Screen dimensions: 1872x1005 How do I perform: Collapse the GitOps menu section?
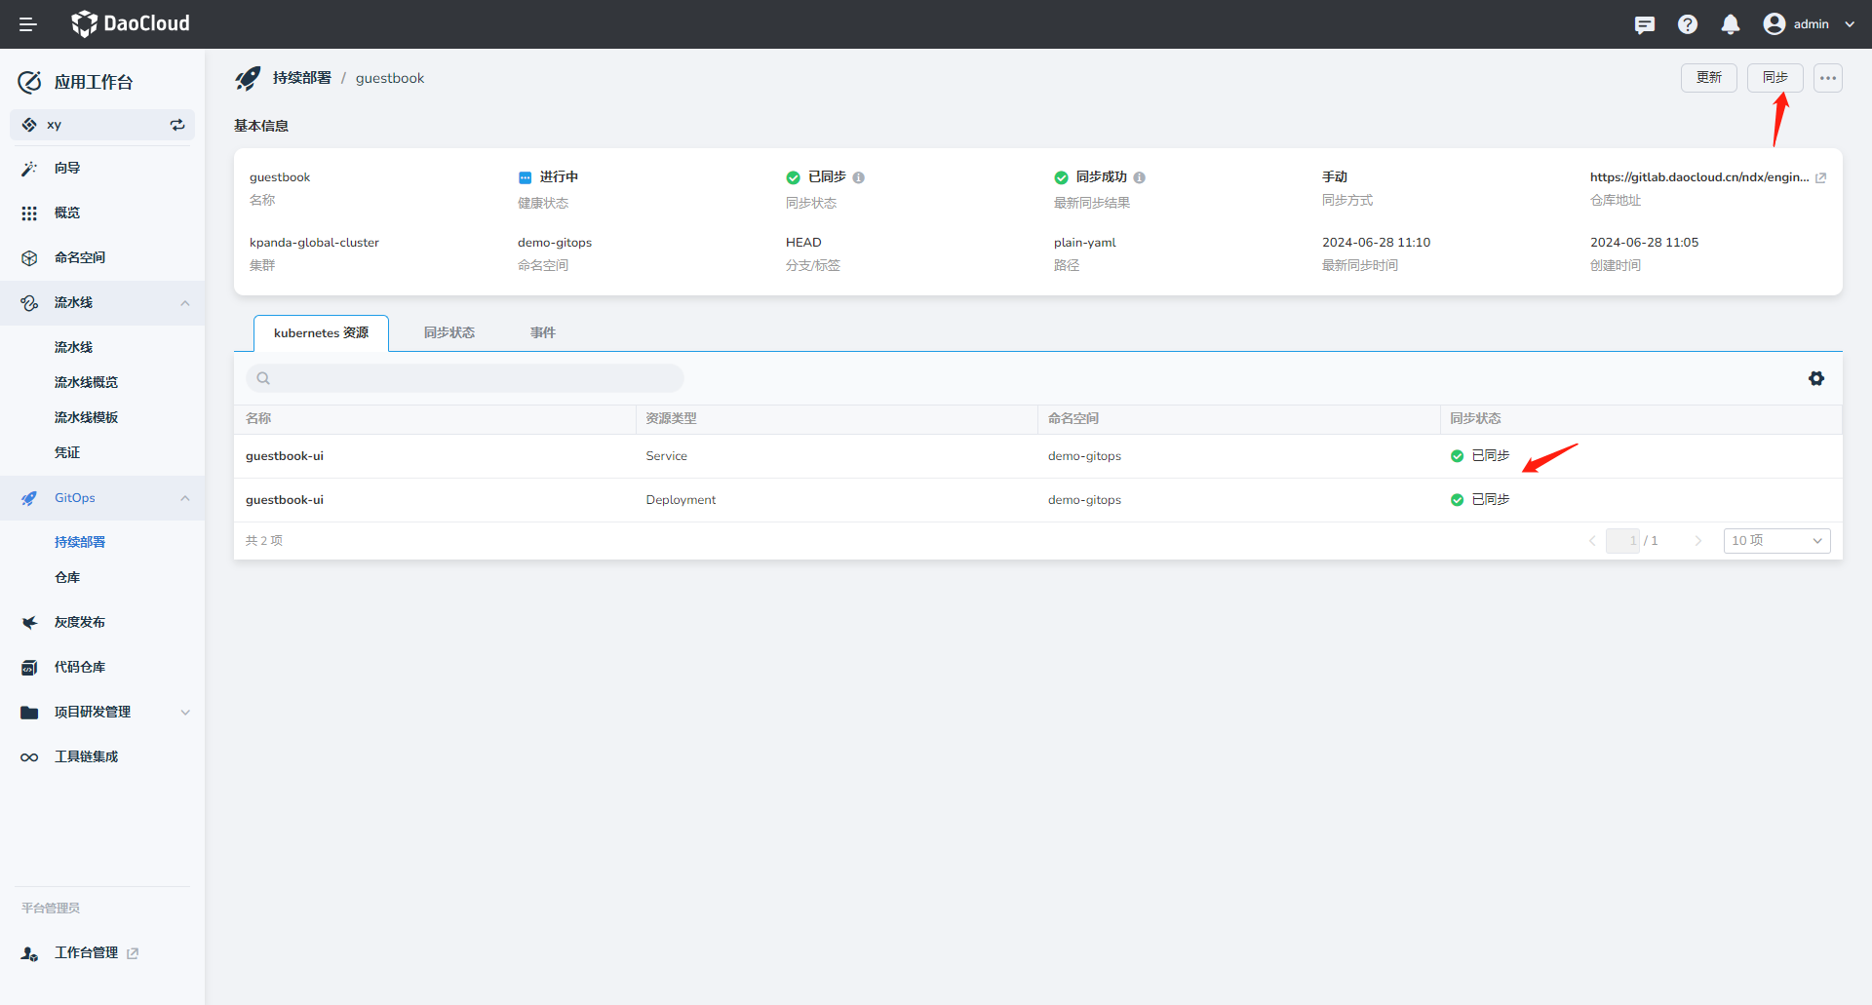coord(185,498)
